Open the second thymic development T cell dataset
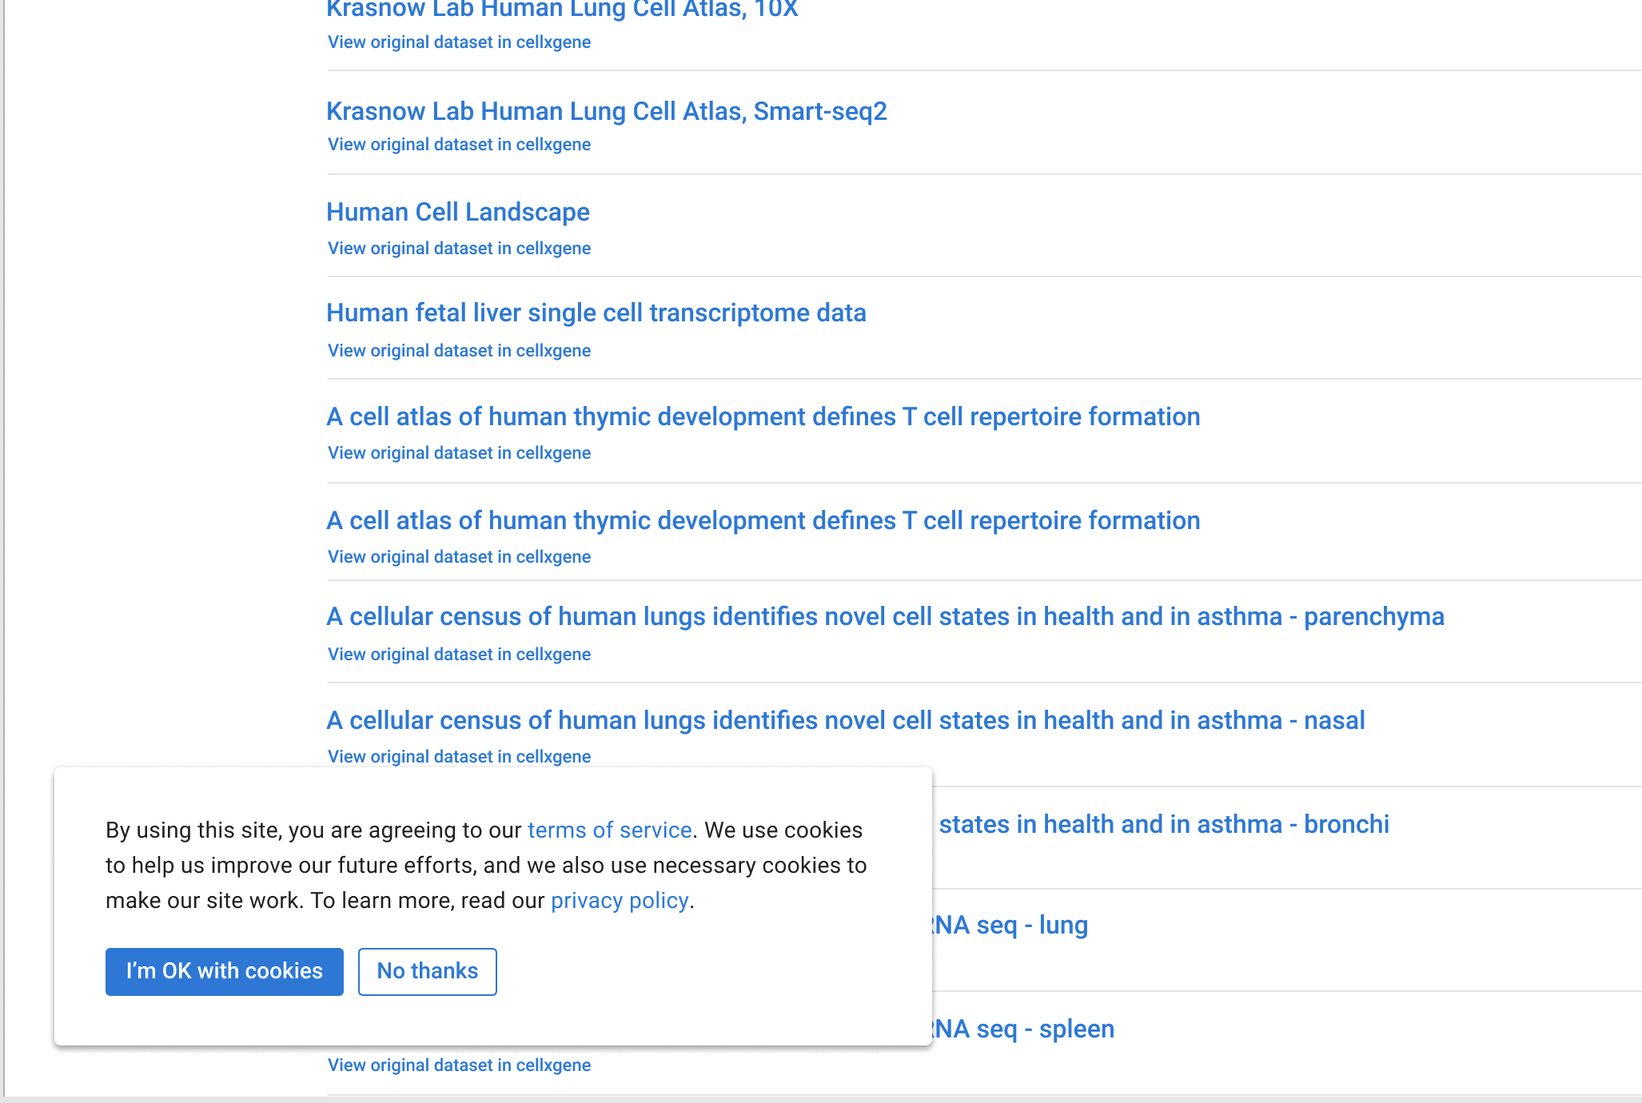The height and width of the screenshot is (1103, 1642). 762,520
